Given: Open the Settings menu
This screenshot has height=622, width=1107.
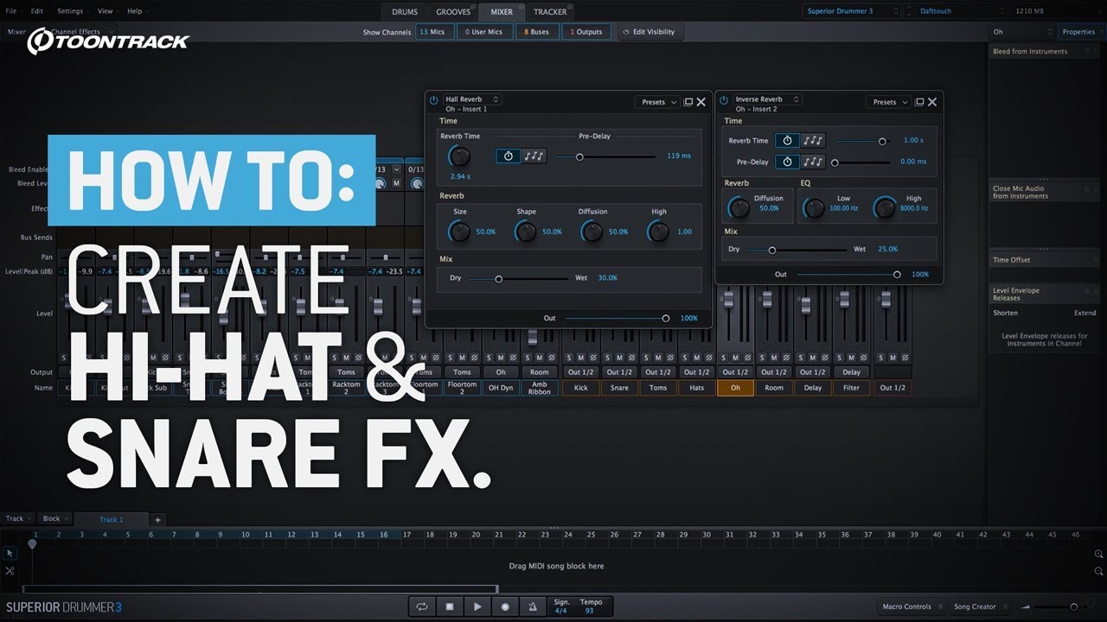Looking at the screenshot, I should click(x=70, y=11).
